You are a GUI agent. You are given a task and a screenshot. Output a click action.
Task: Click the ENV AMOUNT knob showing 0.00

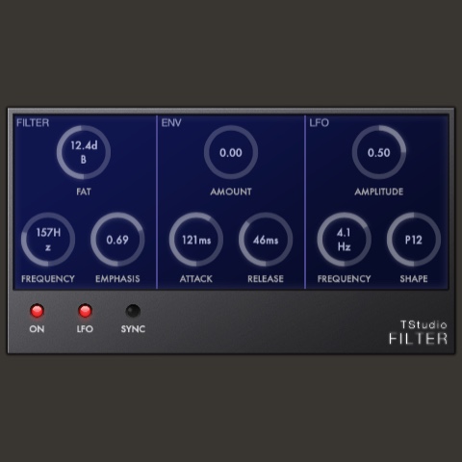click(231, 152)
